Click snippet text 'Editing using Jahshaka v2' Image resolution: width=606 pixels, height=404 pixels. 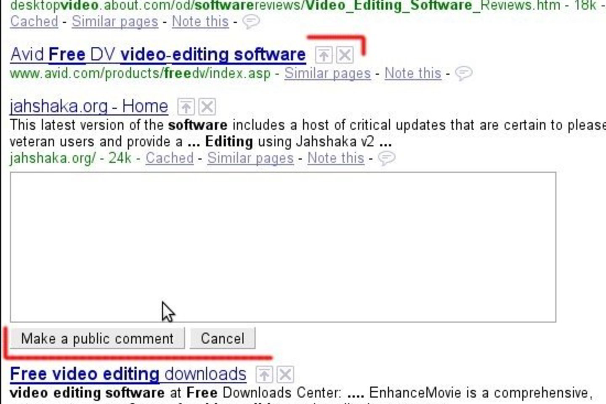[x=290, y=142]
